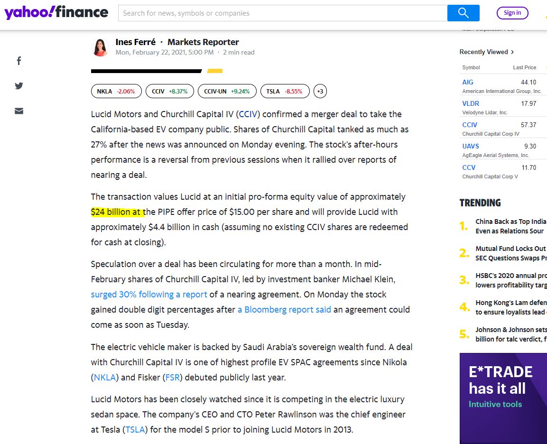
Task: Open CCIV +8.37% ticker pill
Action: pyautogui.click(x=169, y=91)
